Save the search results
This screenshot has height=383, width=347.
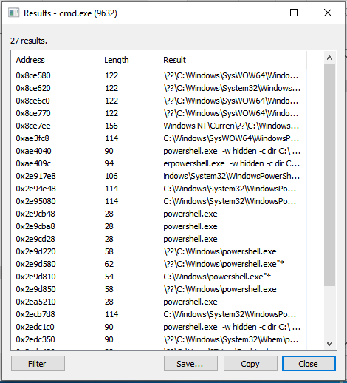pyautogui.click(x=190, y=364)
